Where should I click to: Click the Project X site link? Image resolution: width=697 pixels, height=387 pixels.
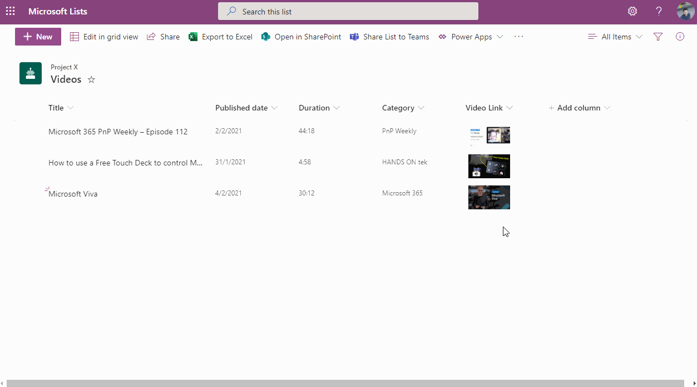(x=64, y=67)
